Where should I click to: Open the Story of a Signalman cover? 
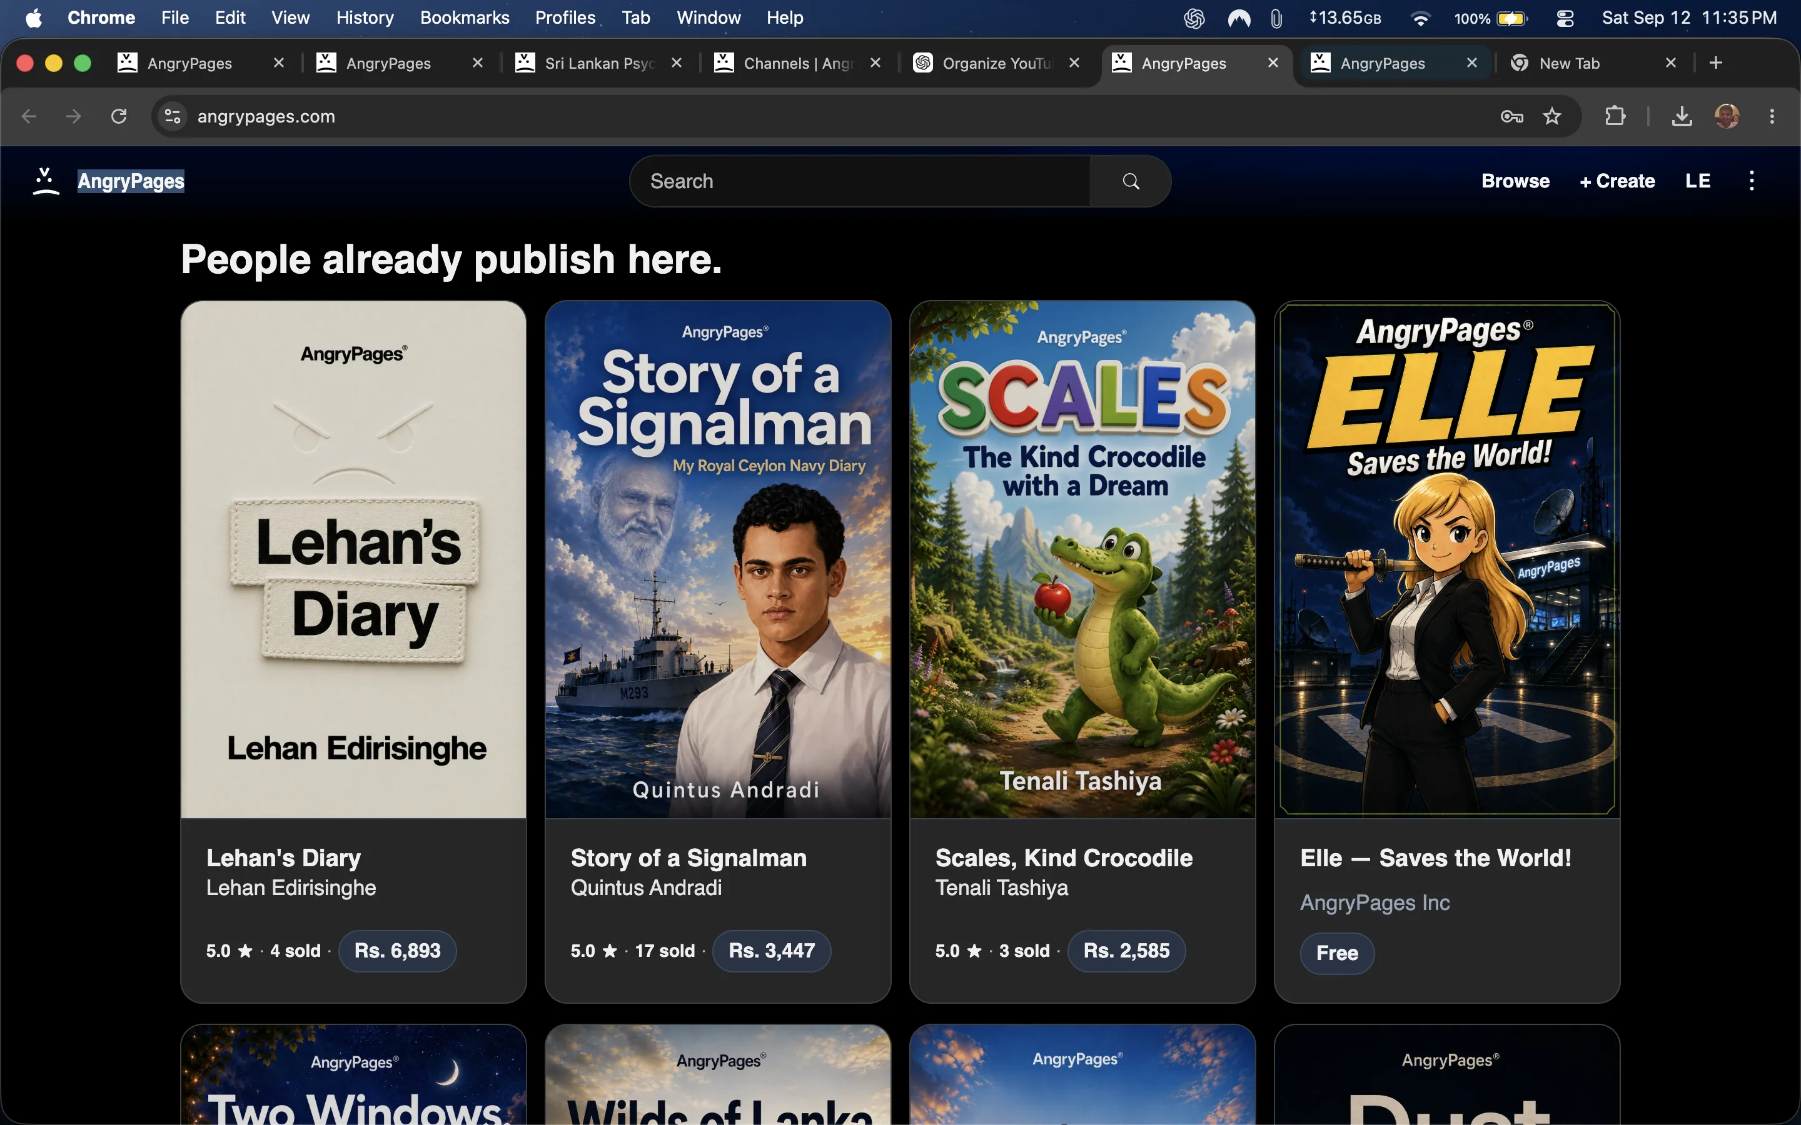718,559
